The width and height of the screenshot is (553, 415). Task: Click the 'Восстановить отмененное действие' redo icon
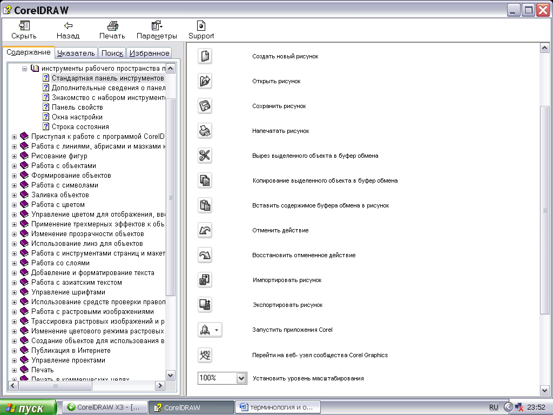click(205, 255)
